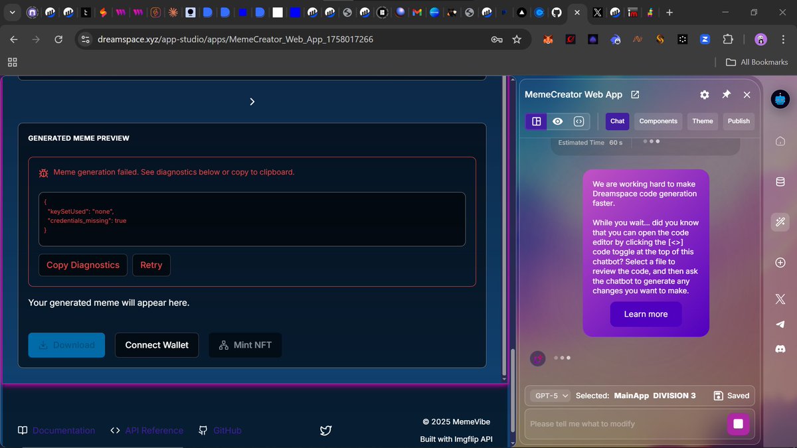Click the plus circle sidebar icon
Image resolution: width=797 pixels, height=448 pixels.
pos(780,263)
